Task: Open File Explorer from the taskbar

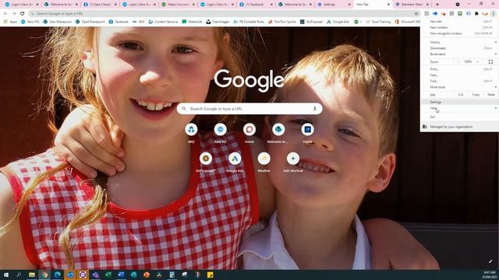Action: coord(32,275)
